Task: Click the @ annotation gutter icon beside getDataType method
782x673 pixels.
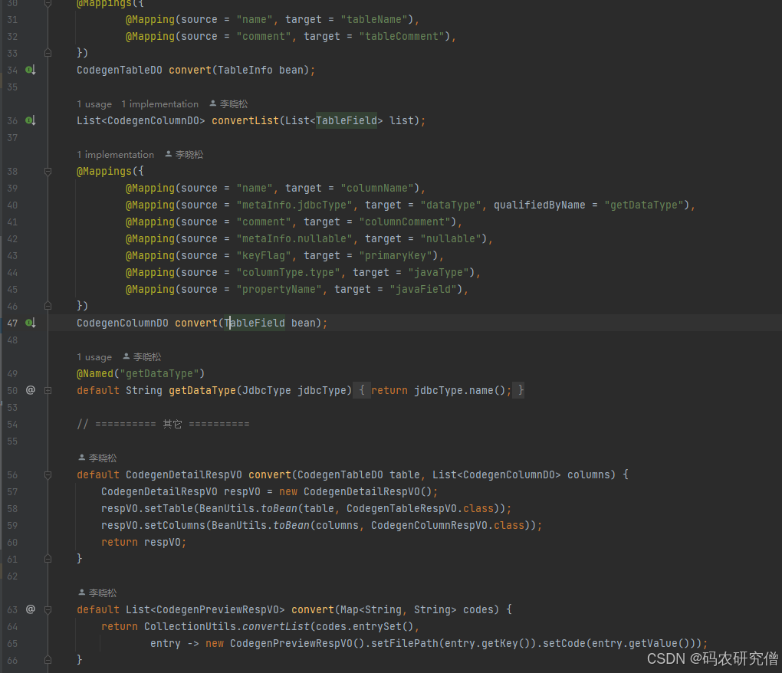Action: 31,390
